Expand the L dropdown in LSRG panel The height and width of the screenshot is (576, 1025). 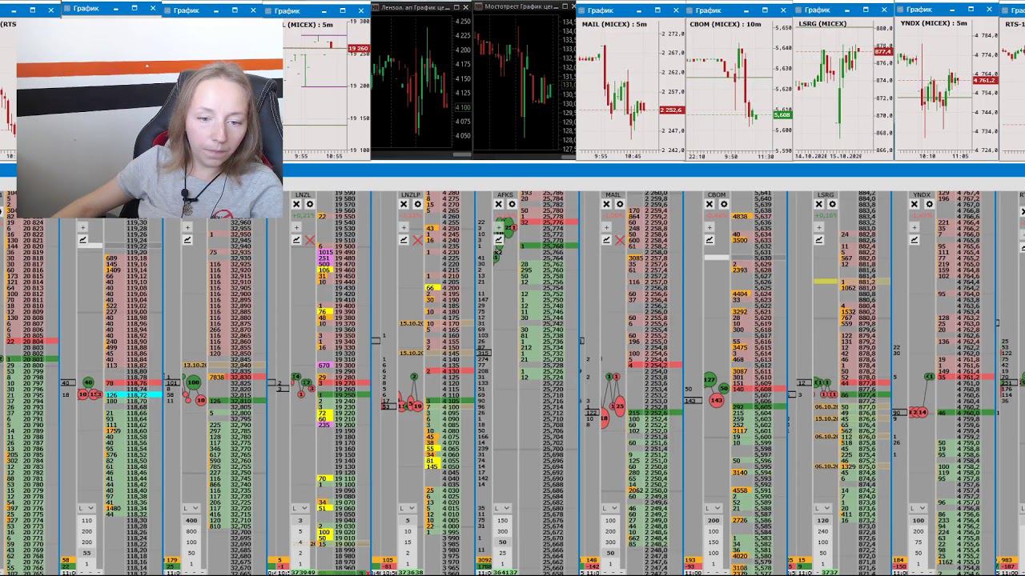click(x=822, y=508)
